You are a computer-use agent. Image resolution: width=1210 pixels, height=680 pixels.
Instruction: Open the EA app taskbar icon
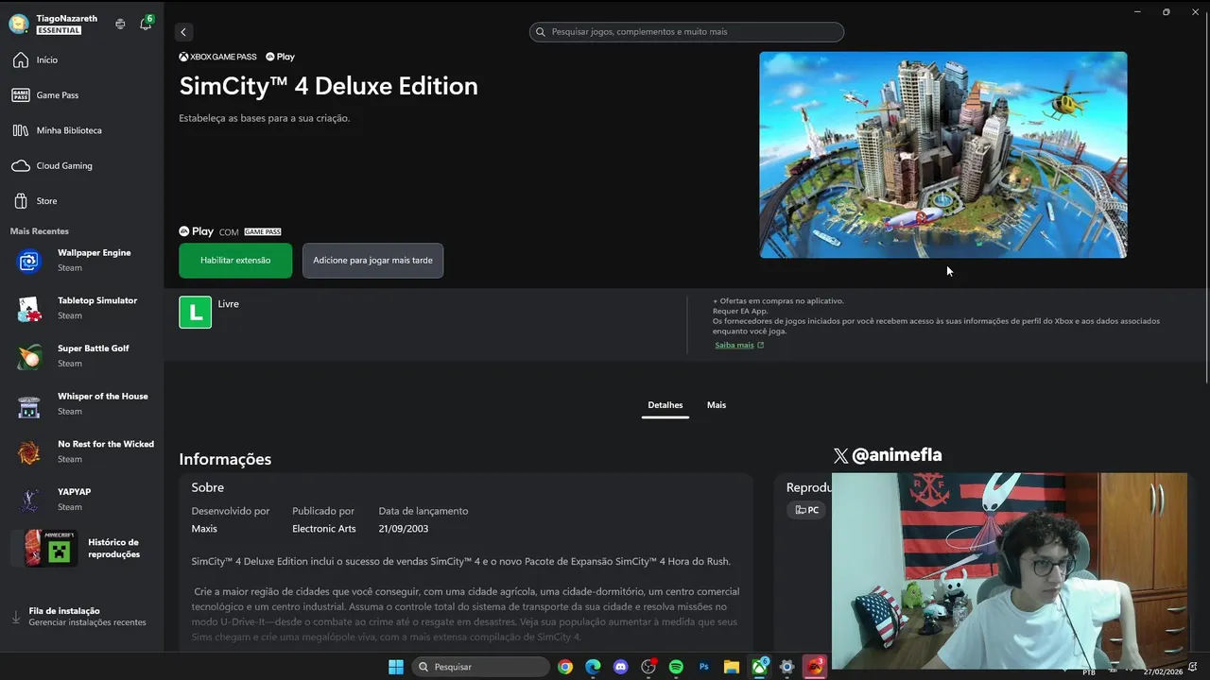point(814,667)
